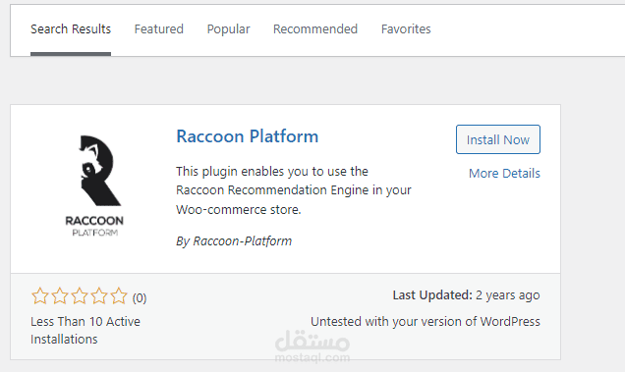
Task: Open the Raccoon Platform title link
Action: (247, 136)
